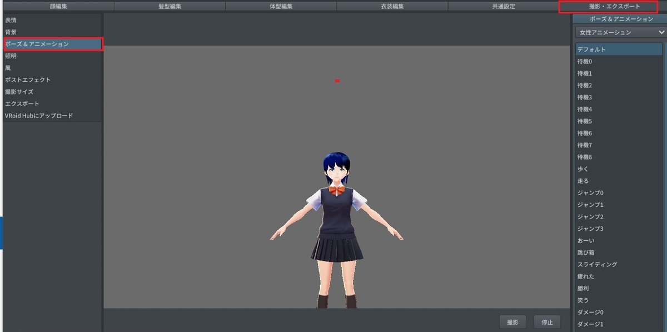Select the 笑う animation
Image resolution: width=667 pixels, height=332 pixels.
(x=620, y=301)
